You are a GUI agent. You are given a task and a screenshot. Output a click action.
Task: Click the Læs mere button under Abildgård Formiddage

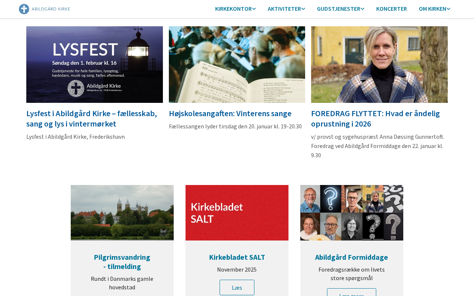[351, 292]
